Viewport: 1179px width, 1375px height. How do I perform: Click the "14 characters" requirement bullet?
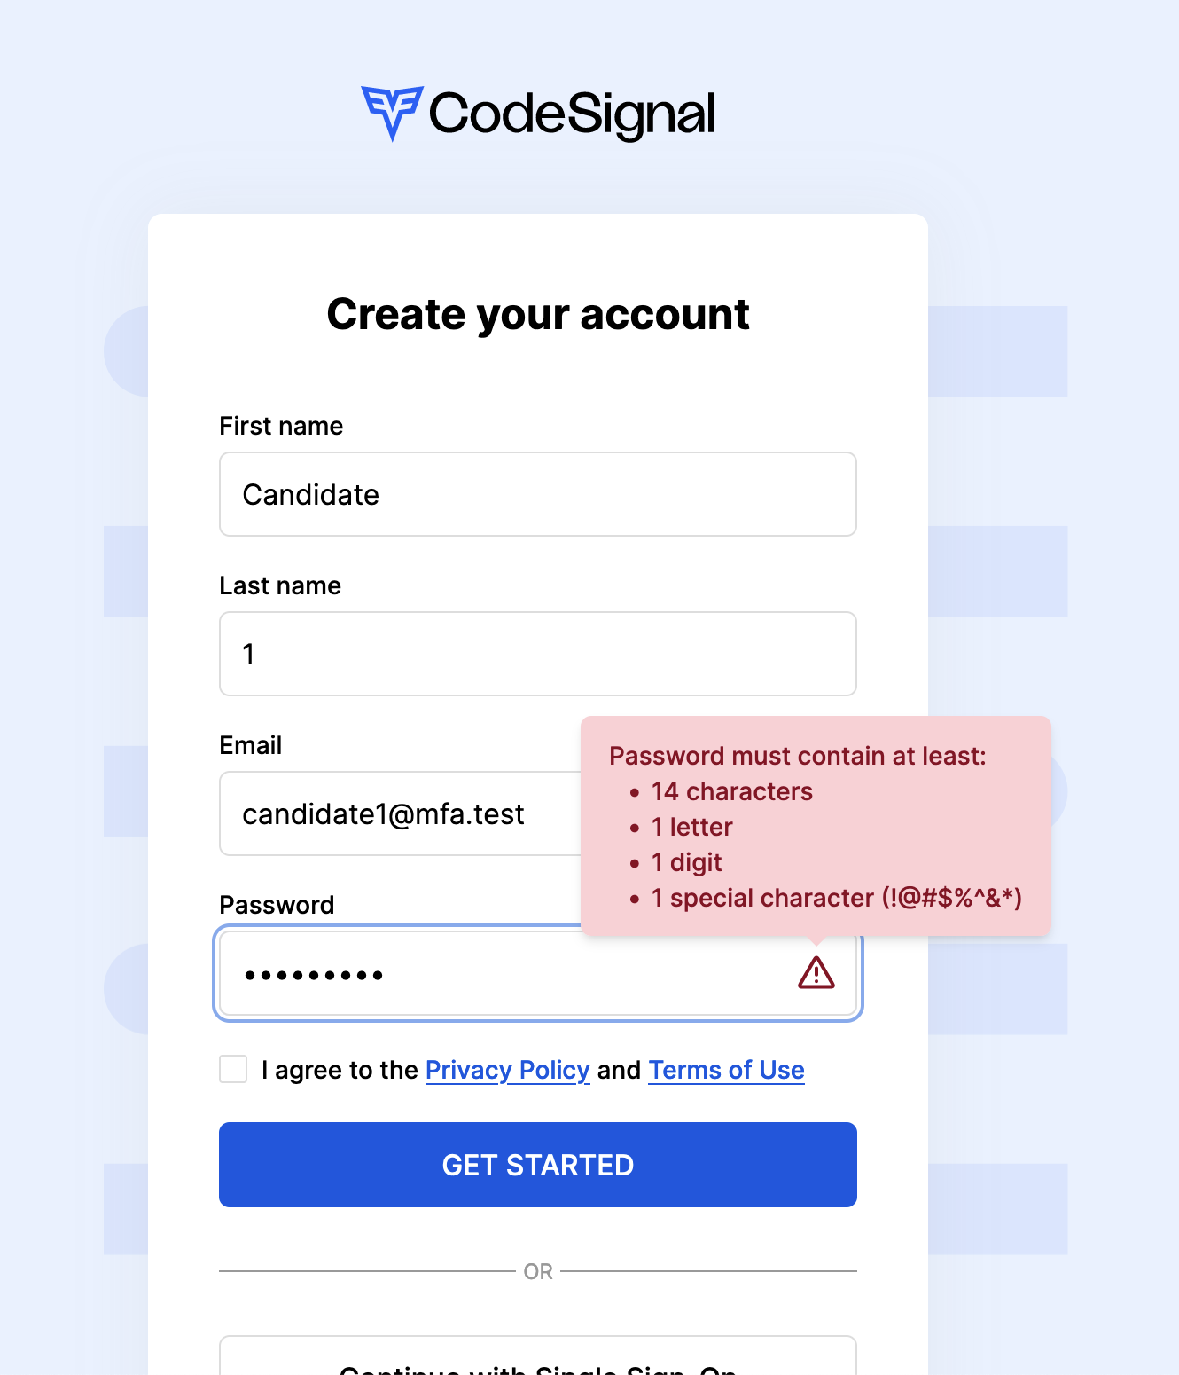[x=730, y=791]
